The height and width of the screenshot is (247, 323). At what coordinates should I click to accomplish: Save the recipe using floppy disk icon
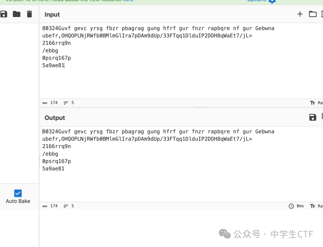[x=4, y=14]
